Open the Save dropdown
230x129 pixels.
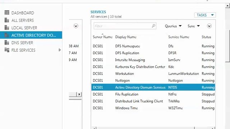[194, 26]
